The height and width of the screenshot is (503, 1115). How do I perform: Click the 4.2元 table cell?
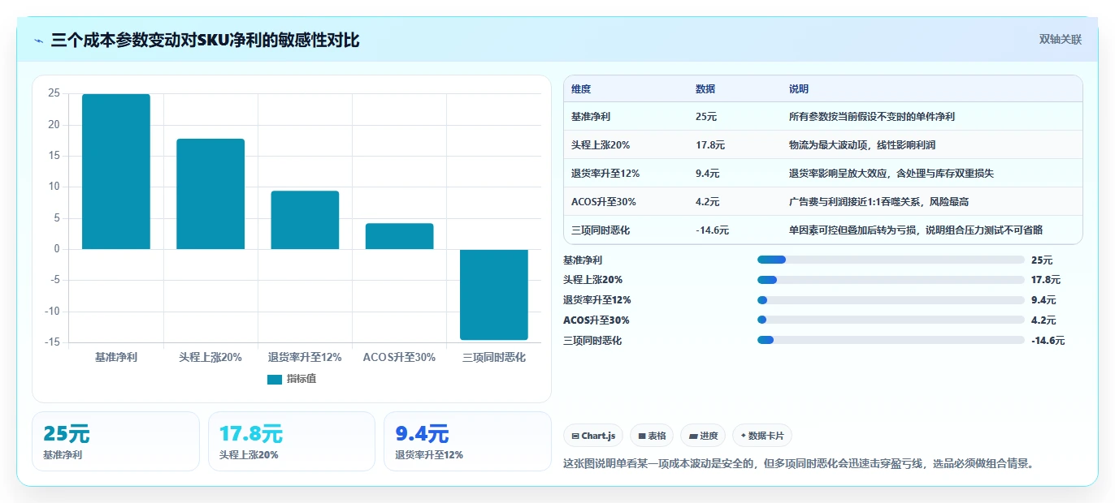[x=708, y=202]
